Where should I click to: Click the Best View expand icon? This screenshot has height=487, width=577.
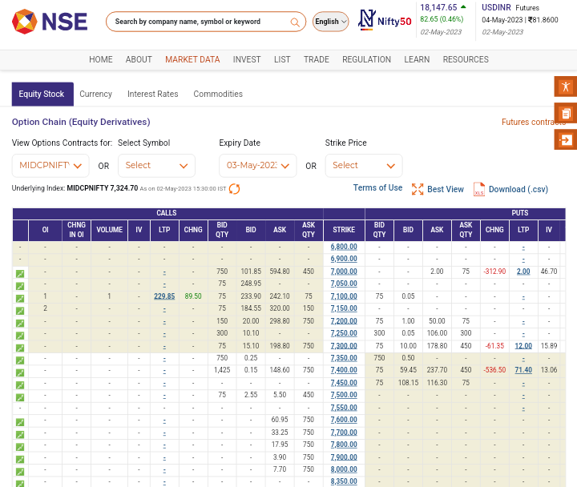click(418, 189)
